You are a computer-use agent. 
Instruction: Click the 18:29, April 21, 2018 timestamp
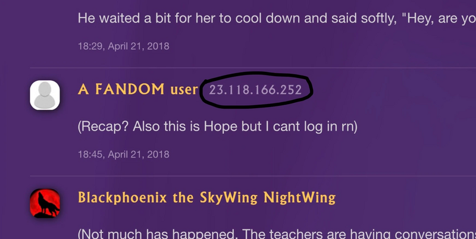coord(124,46)
